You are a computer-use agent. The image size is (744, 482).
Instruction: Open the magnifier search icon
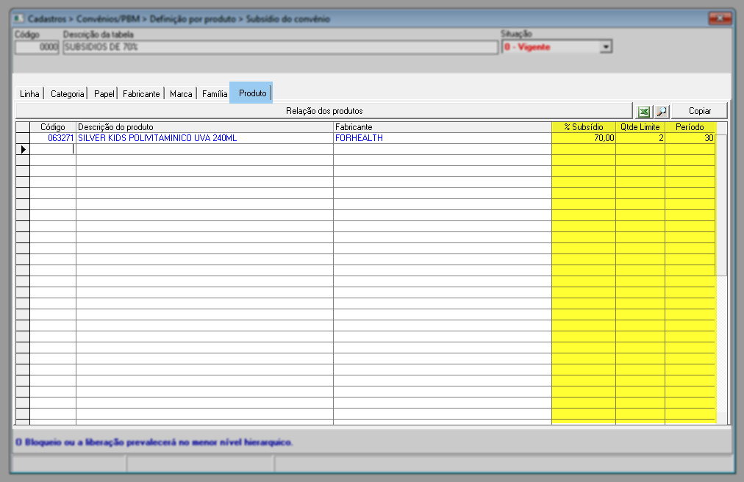point(662,112)
